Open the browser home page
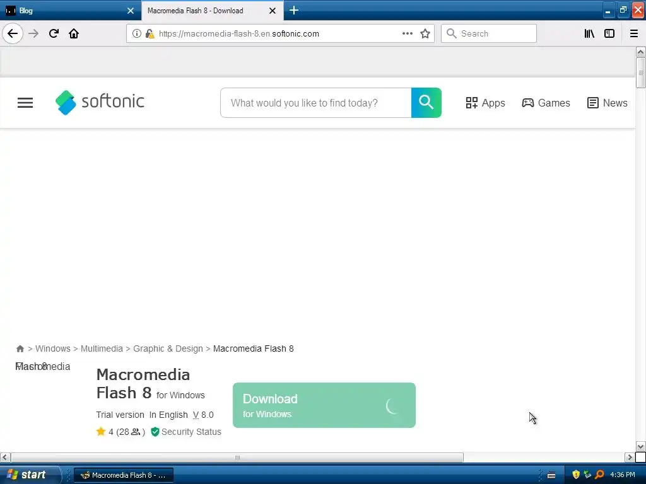Image resolution: width=646 pixels, height=484 pixels. click(x=74, y=33)
